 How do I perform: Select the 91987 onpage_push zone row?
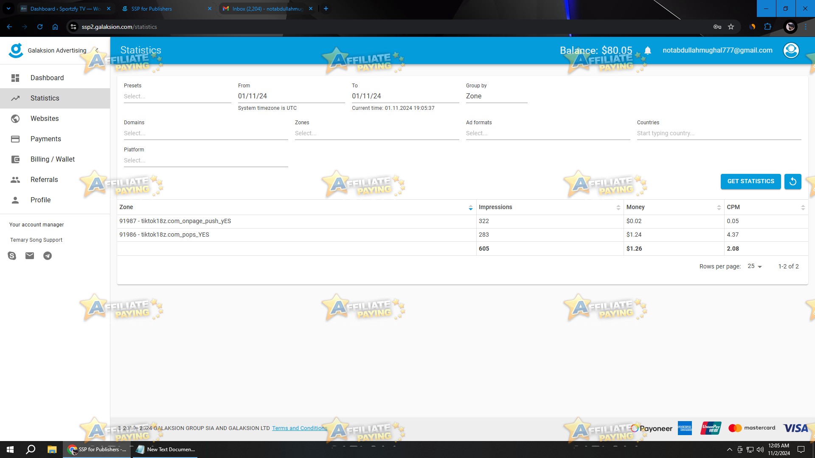click(463, 221)
